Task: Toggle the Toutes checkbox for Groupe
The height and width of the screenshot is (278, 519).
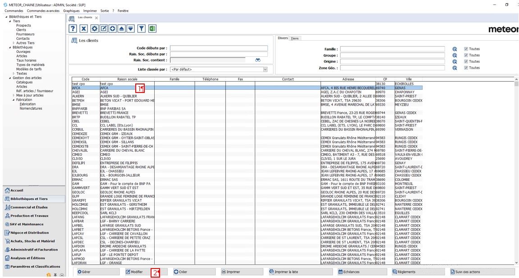Action: pos(466,56)
